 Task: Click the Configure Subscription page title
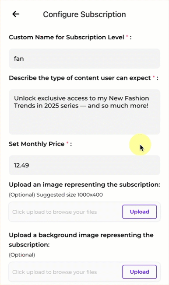[x=84, y=14]
